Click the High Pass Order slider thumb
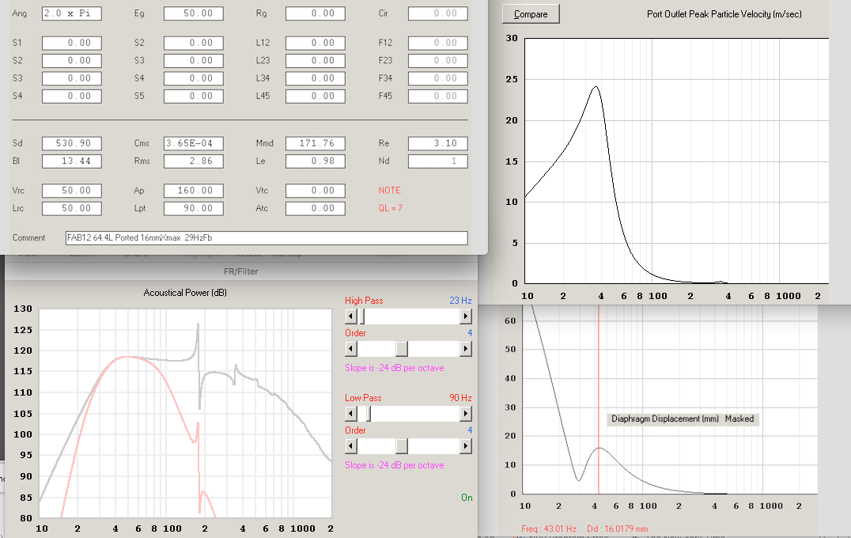 pos(402,349)
